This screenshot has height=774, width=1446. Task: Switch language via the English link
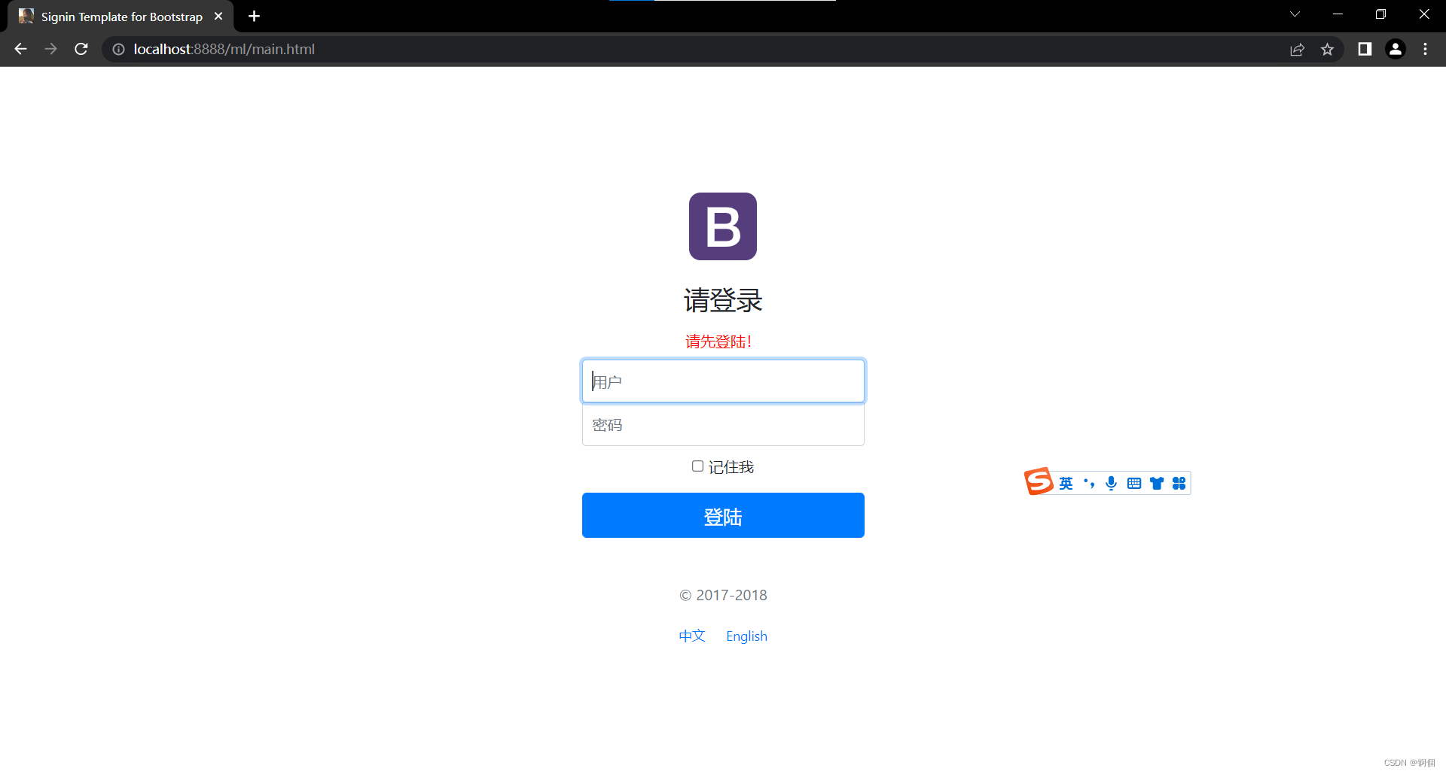pos(746,636)
